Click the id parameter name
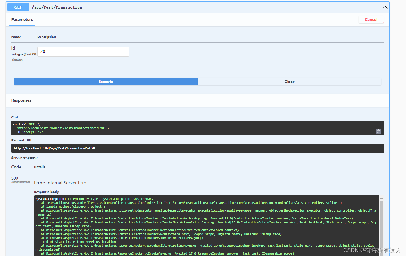Image resolution: width=406 pixels, height=256 pixels. [13, 48]
